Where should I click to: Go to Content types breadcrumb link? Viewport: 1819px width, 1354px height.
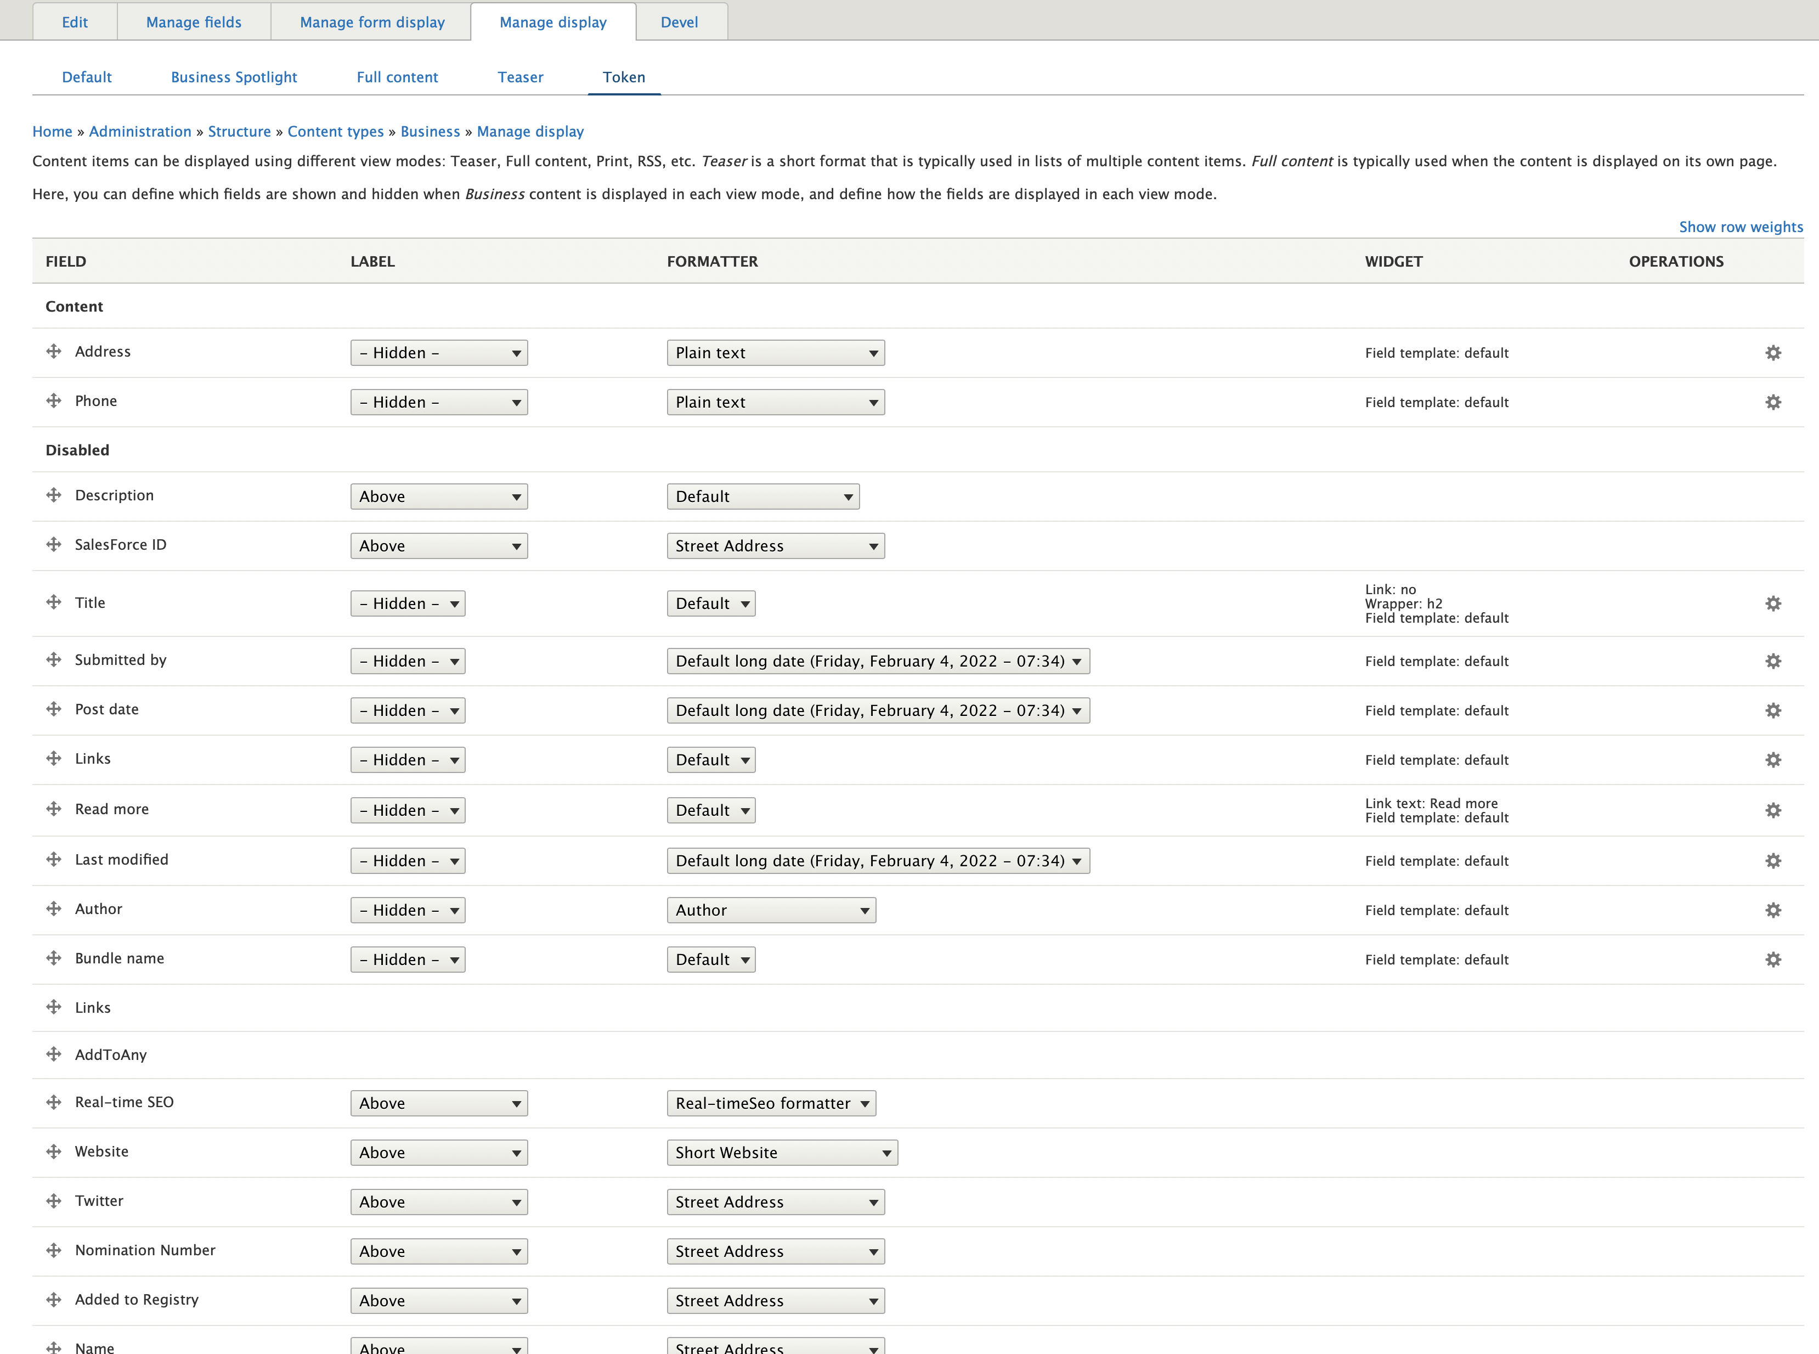click(x=335, y=131)
